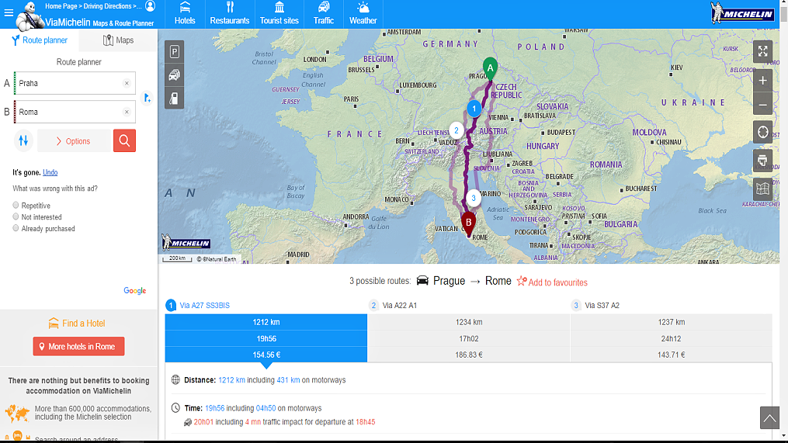
Task: Click the green A start marker
Action: (490, 68)
